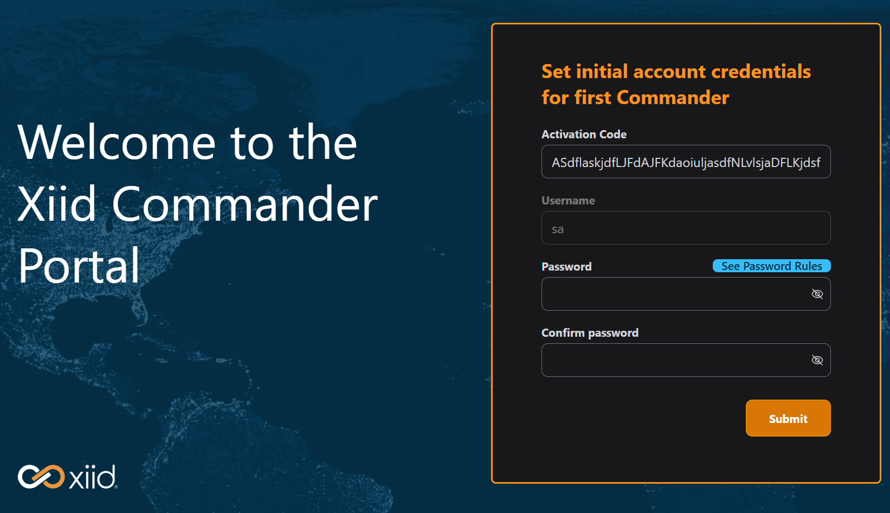This screenshot has width=890, height=513.
Task: Select the Username field showing 'sa'
Action: click(686, 228)
